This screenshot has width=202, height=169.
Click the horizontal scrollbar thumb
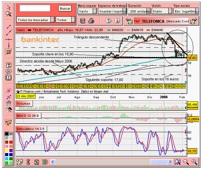tap(158, 162)
